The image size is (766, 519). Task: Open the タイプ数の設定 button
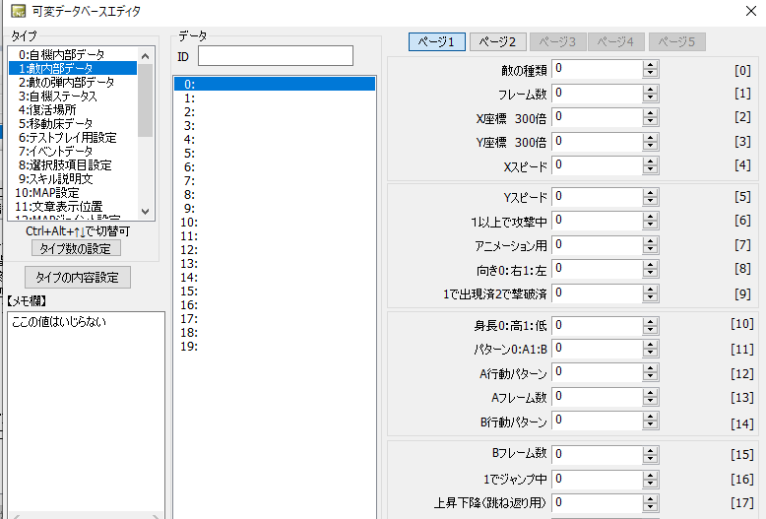click(x=76, y=248)
